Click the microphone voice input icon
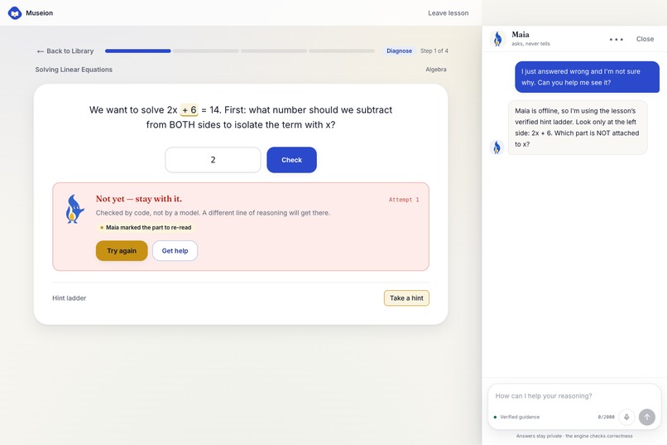 [626, 417]
